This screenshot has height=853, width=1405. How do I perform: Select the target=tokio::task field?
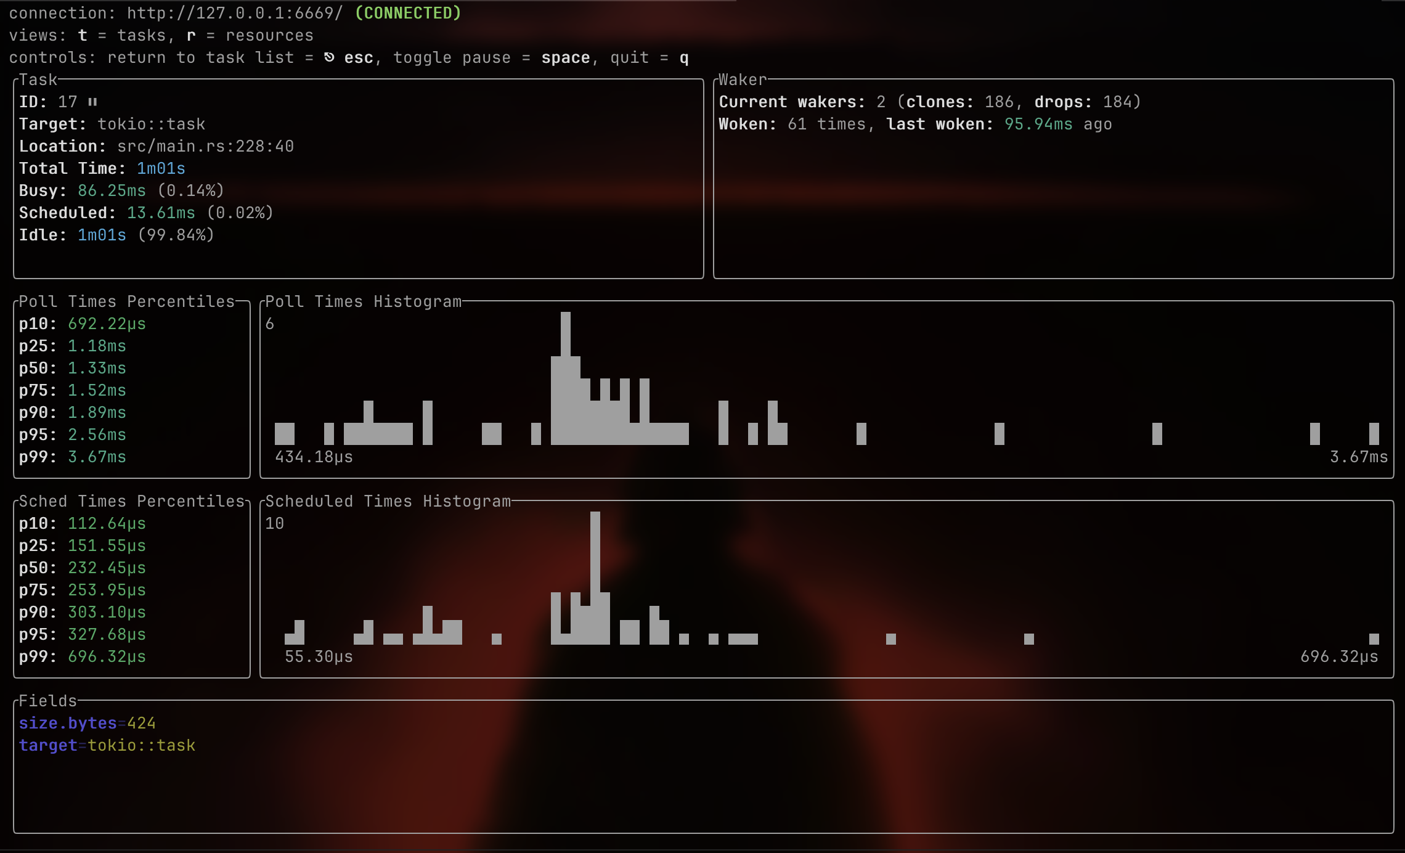[x=107, y=745]
